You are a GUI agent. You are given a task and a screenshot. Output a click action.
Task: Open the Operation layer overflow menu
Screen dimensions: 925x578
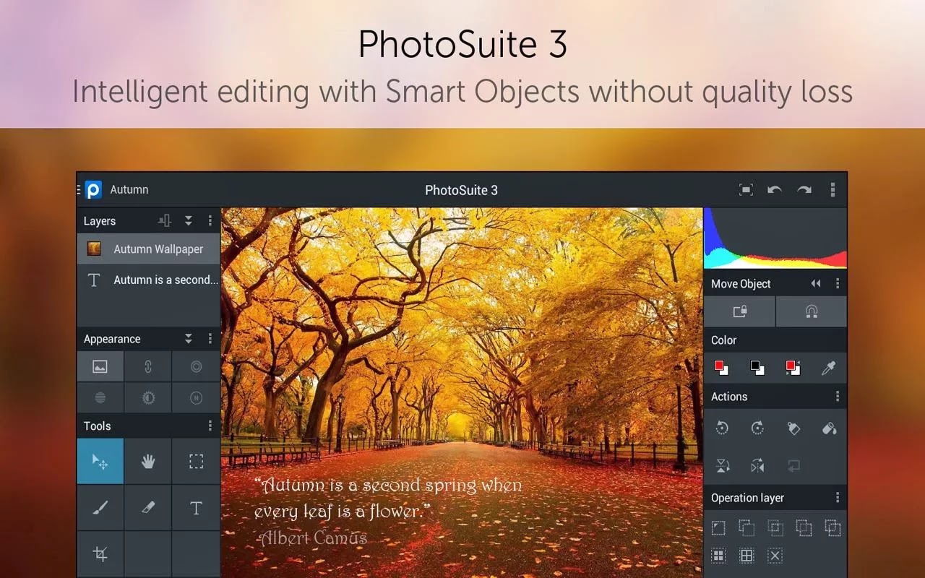point(838,498)
